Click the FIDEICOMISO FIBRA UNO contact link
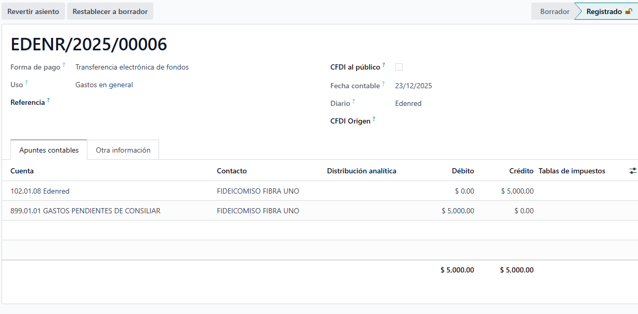This screenshot has height=314, width=638. click(258, 191)
